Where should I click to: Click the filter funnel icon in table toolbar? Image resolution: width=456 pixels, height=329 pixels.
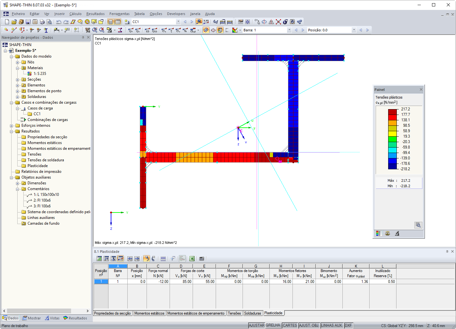click(x=173, y=259)
